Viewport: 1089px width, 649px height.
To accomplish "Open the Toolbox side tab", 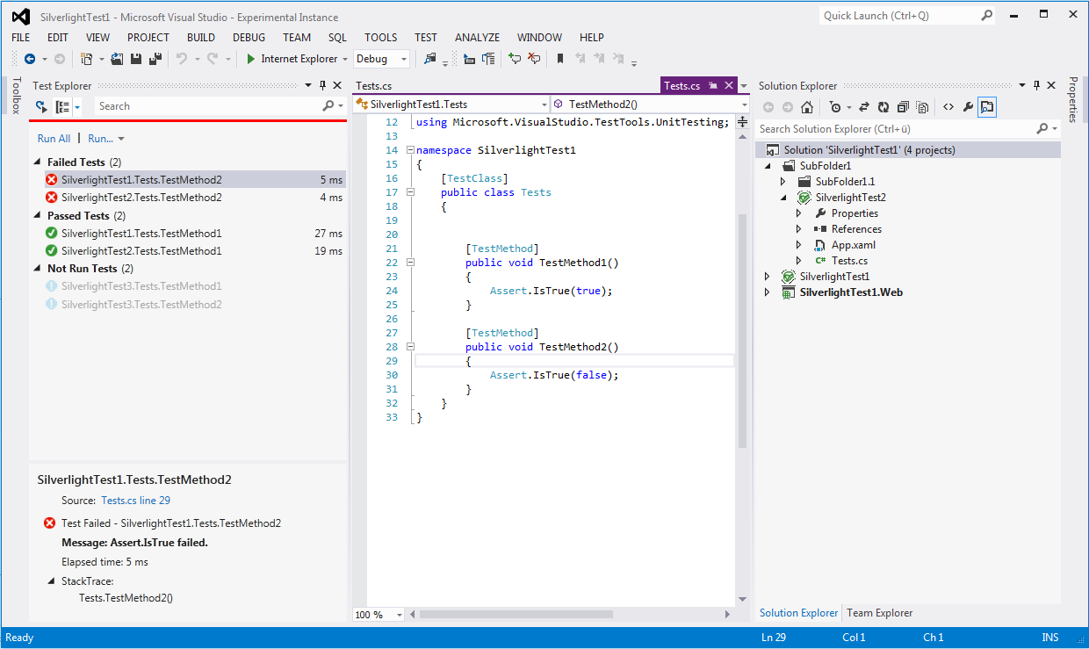I will coord(15,96).
